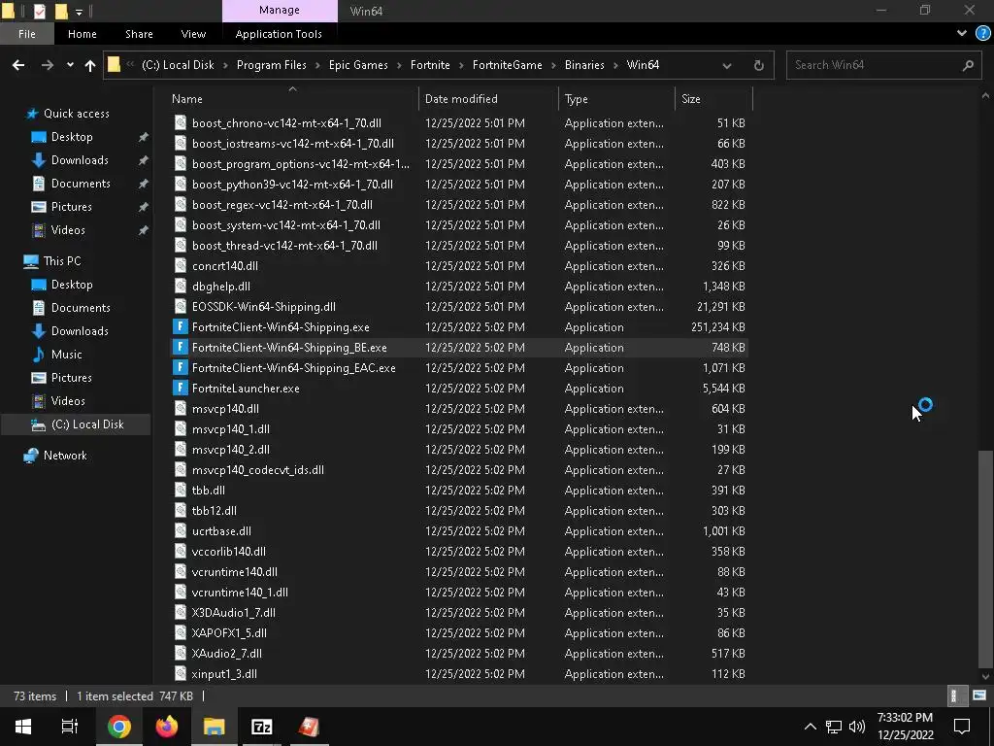
Task: Select FortniteClient-Win64-Shipping_BE.exe icon
Action: [x=181, y=348]
